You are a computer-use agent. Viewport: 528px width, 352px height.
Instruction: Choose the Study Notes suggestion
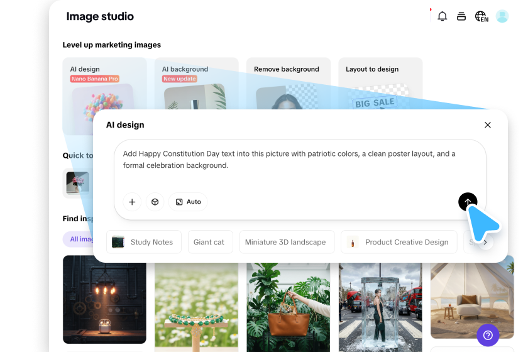[x=144, y=242]
